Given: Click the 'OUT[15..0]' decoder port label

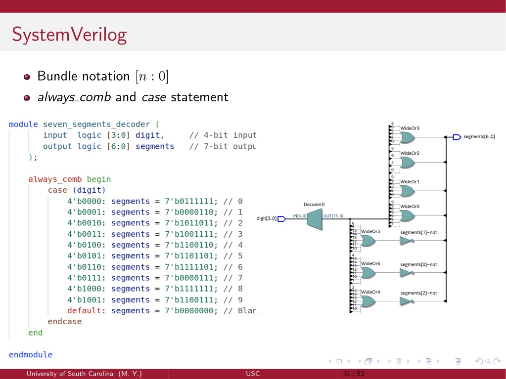Looking at the screenshot, I should (333, 216).
